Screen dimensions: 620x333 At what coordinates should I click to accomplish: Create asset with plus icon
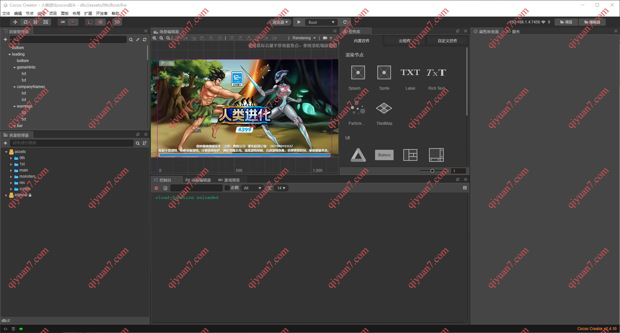pyautogui.click(x=5, y=143)
